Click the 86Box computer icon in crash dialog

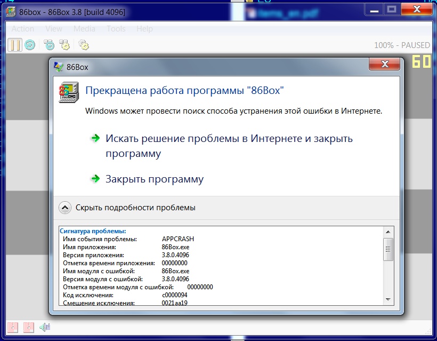click(x=69, y=92)
